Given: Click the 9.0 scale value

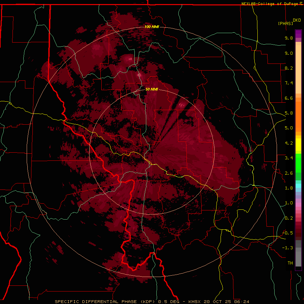Looking at the screenshot, I should click(x=289, y=53).
